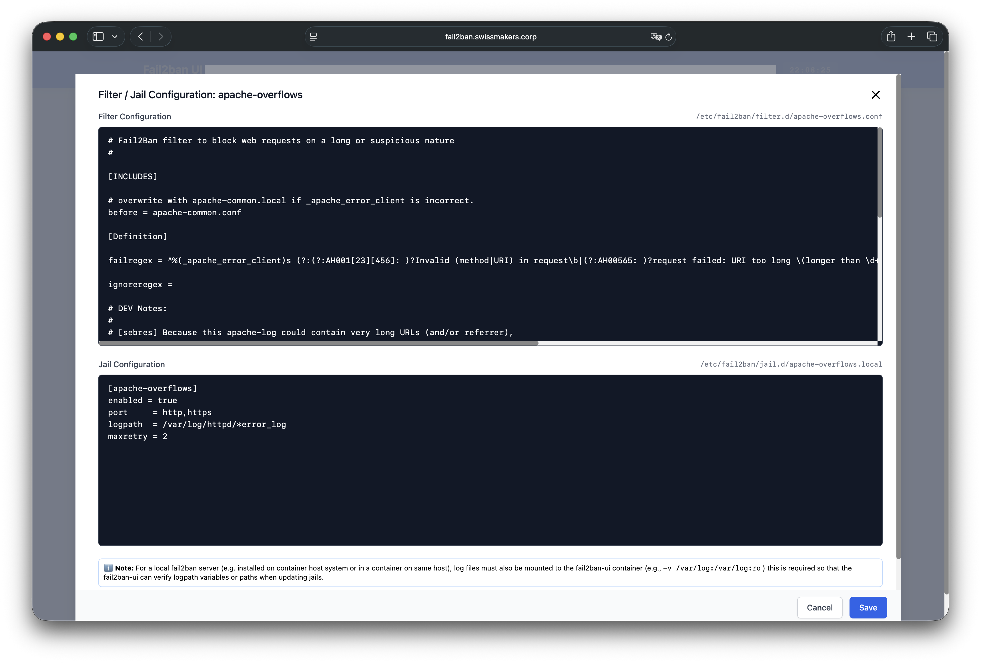
Task: Open the Share icon in toolbar
Action: [x=891, y=37]
